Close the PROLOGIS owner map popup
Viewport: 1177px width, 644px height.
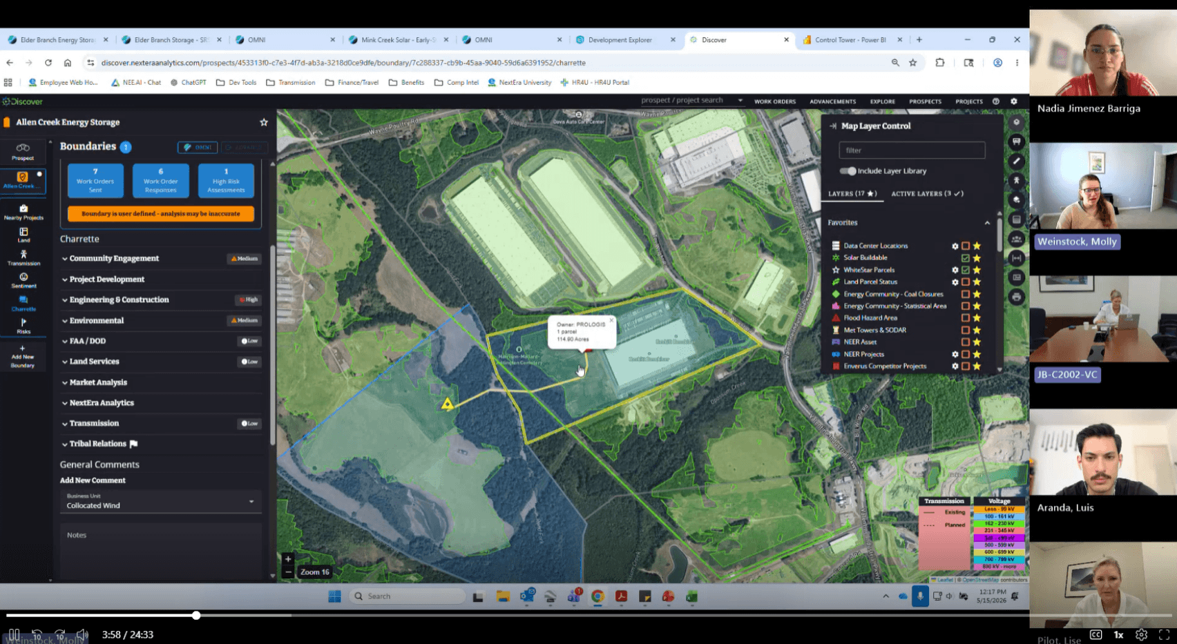click(x=611, y=320)
